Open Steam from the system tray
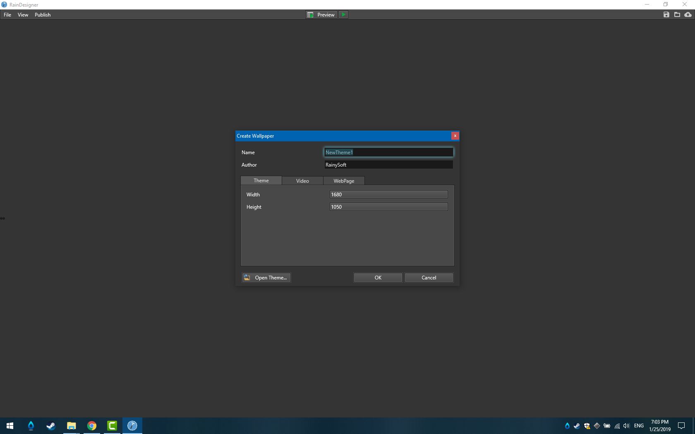This screenshot has height=434, width=695. [x=577, y=425]
